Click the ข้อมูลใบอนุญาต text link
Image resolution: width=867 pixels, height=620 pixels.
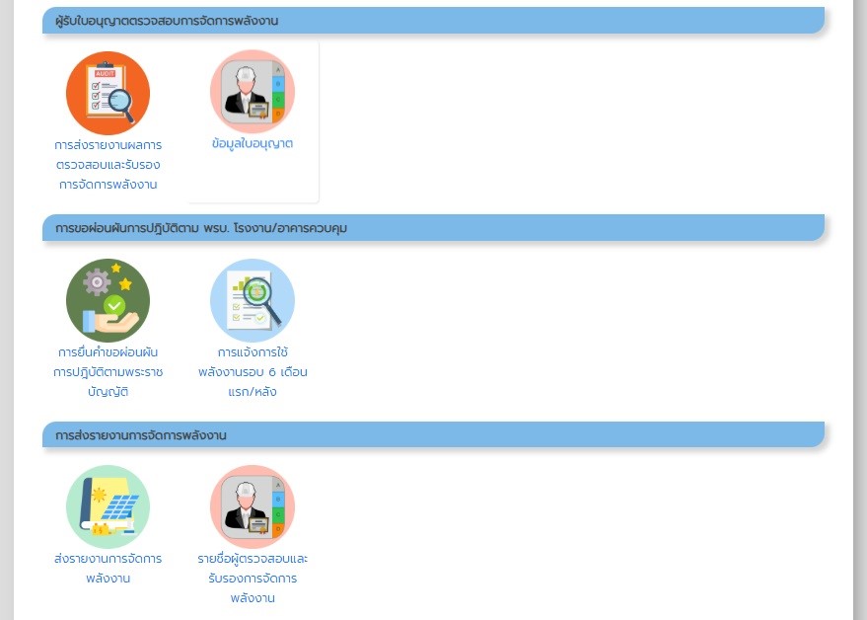point(253,144)
